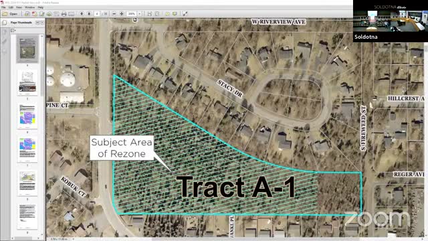Click the thumbnails panel vertical scrollbar
Image resolution: width=428 pixels, height=241 pixels.
coord(42,76)
